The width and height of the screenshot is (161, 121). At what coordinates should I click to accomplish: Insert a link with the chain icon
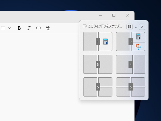coord(38,28)
